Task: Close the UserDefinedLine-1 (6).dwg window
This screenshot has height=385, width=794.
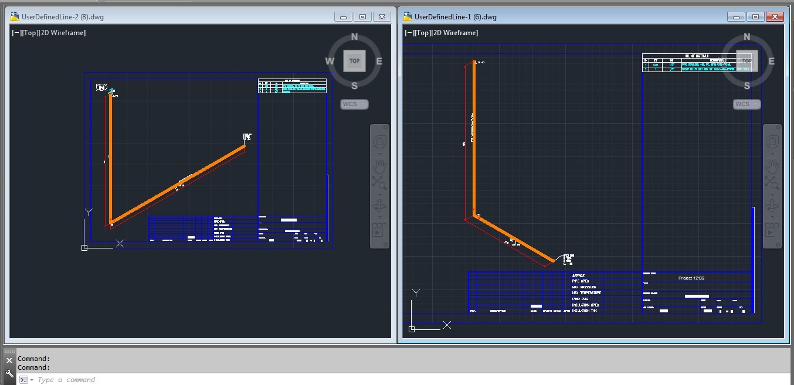Action: click(775, 17)
